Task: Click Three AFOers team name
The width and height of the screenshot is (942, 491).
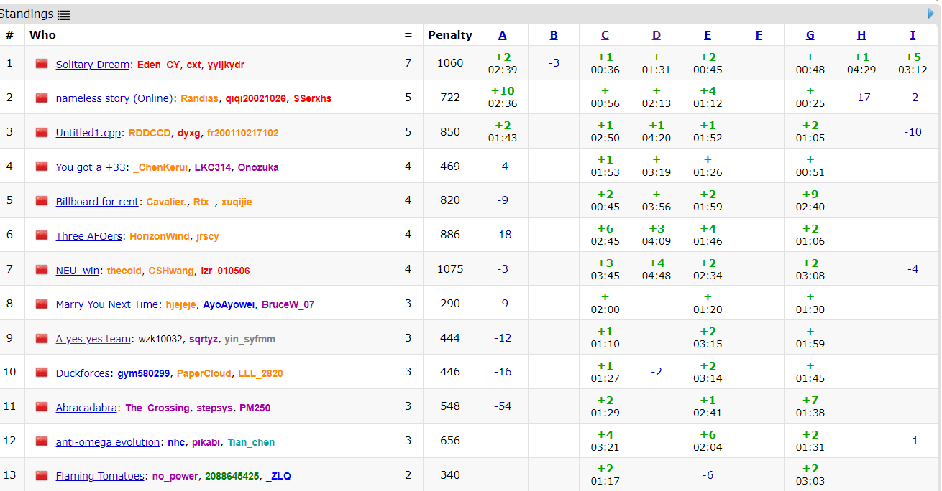Action: pyautogui.click(x=89, y=236)
